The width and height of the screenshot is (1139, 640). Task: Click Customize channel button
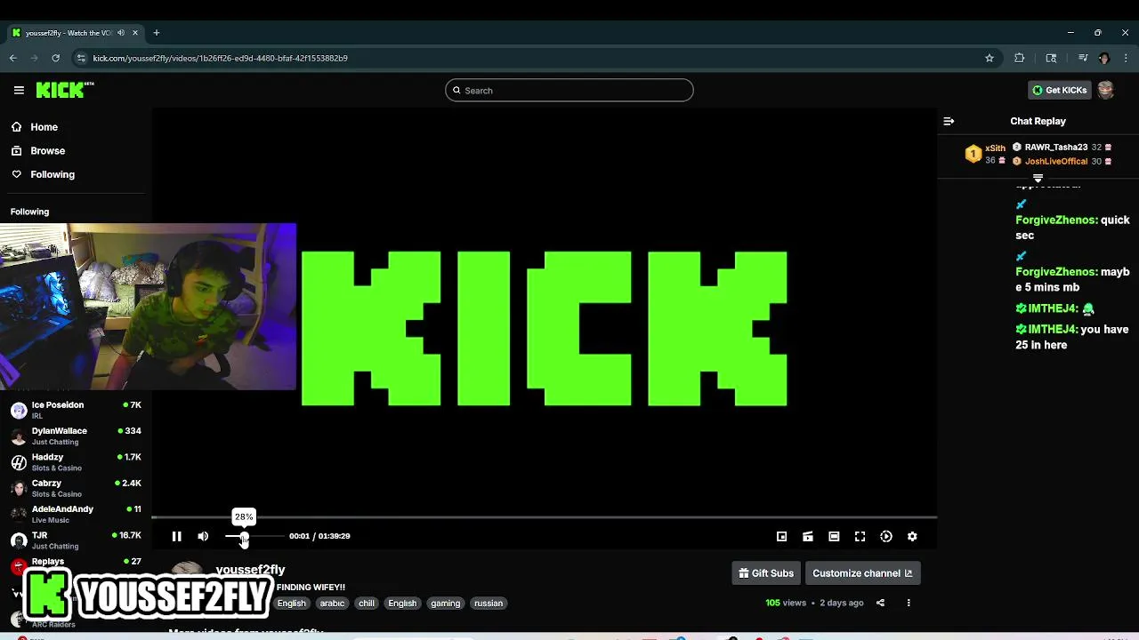(862, 573)
